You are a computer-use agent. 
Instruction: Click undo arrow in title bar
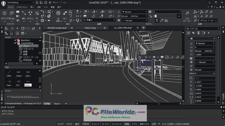click(x=54, y=2)
